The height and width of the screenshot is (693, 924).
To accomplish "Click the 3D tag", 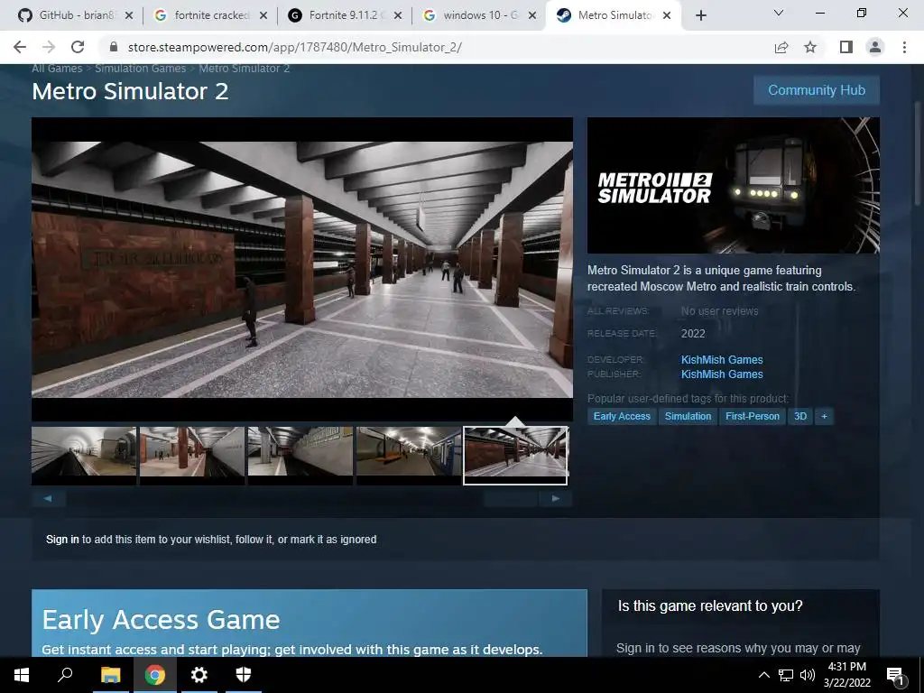I will point(800,416).
